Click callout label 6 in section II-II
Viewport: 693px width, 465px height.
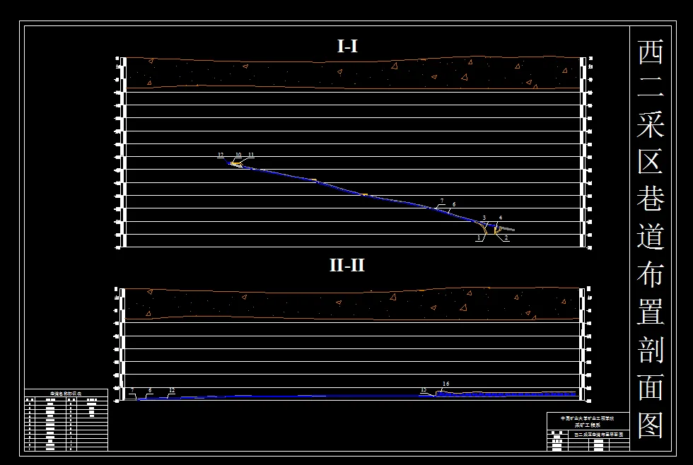point(150,390)
